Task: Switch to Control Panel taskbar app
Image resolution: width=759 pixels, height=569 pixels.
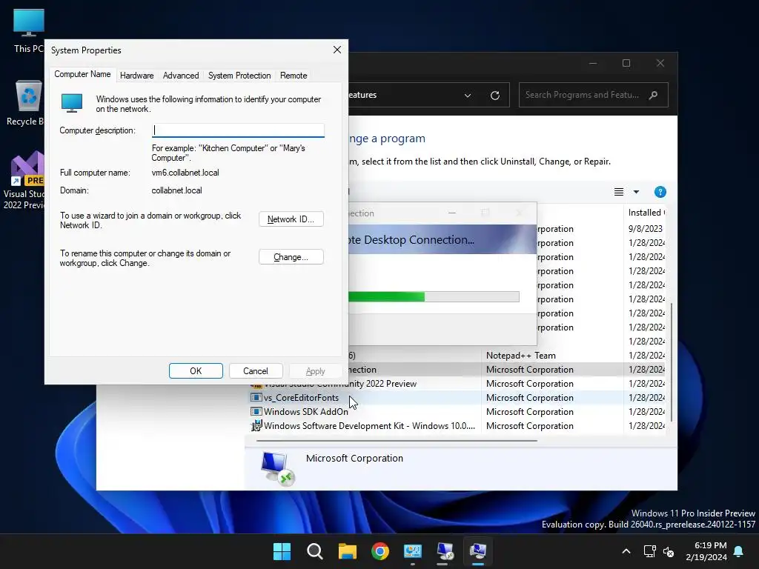Action: 412,551
